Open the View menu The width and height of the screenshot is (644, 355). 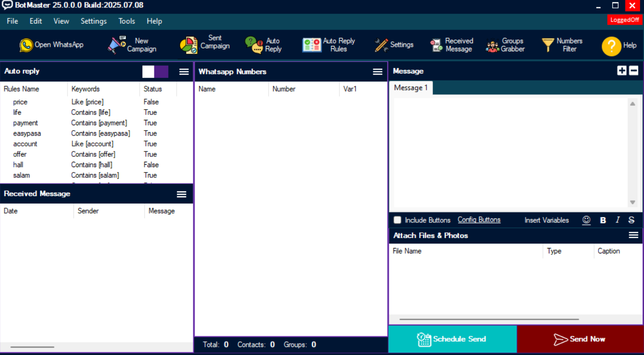point(62,21)
